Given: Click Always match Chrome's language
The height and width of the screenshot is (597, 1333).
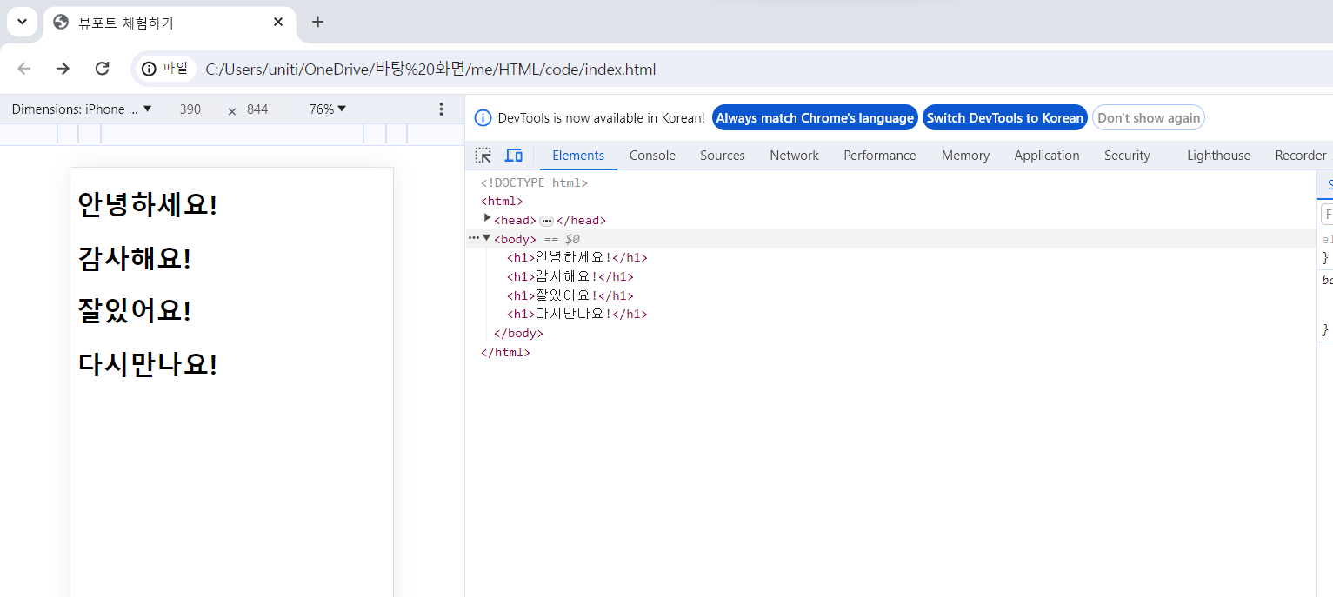Looking at the screenshot, I should pos(815,117).
